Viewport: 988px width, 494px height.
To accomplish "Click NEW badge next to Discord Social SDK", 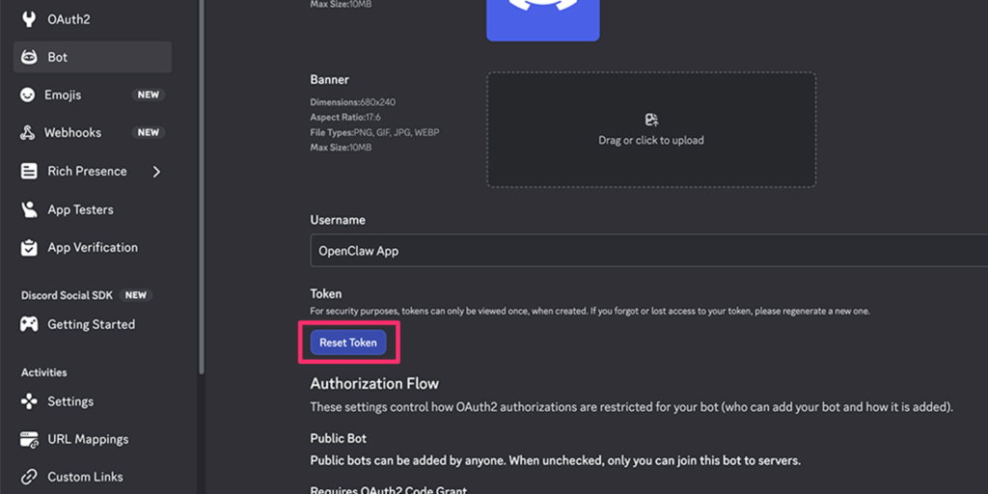I will (136, 295).
